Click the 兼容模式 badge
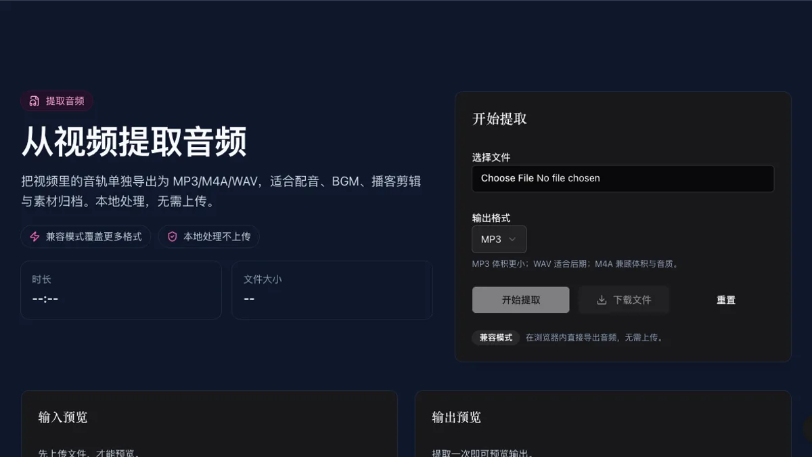The image size is (812, 457). coord(496,337)
